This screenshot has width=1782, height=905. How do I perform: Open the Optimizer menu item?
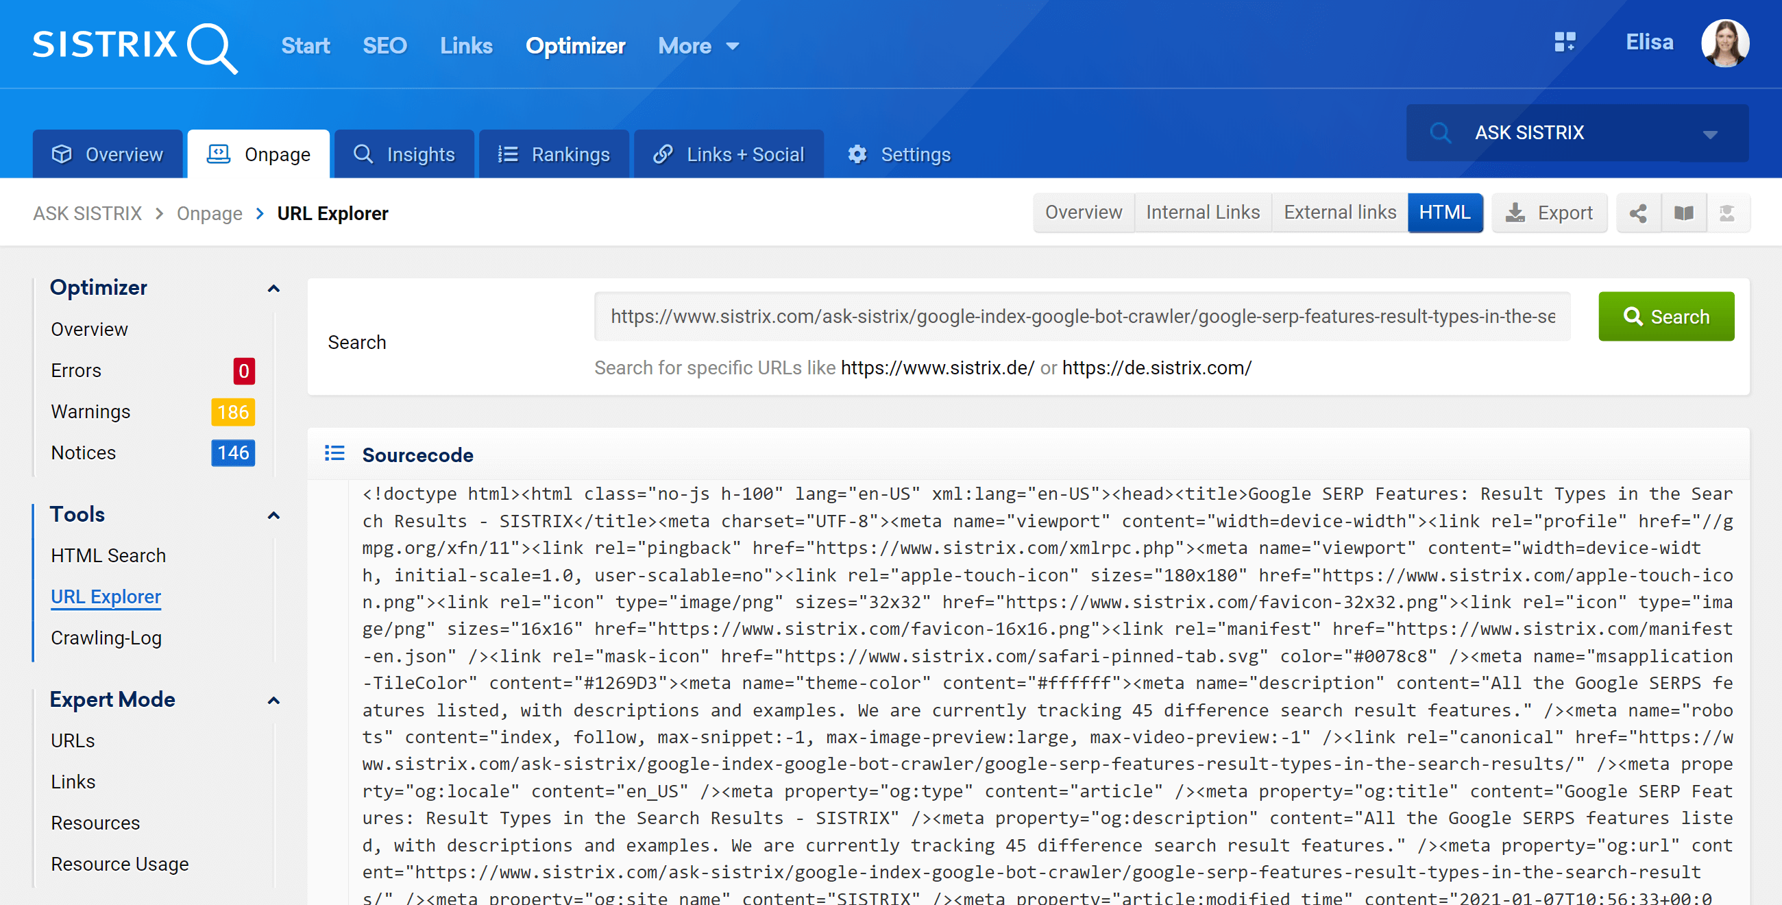coord(576,46)
